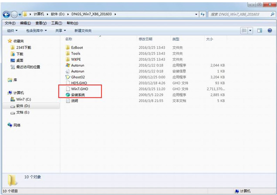The image size is (277, 195).
Task: Open the WXPE folder
Action: [x=76, y=59]
